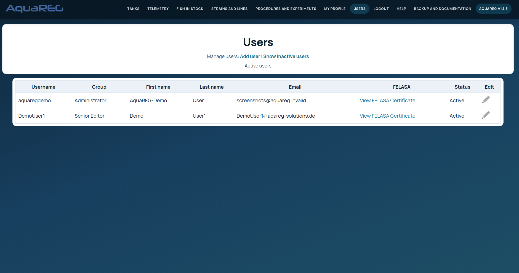Edit the DemoUser1 user with pencil icon
Image resolution: width=519 pixels, height=273 pixels.
click(x=486, y=115)
